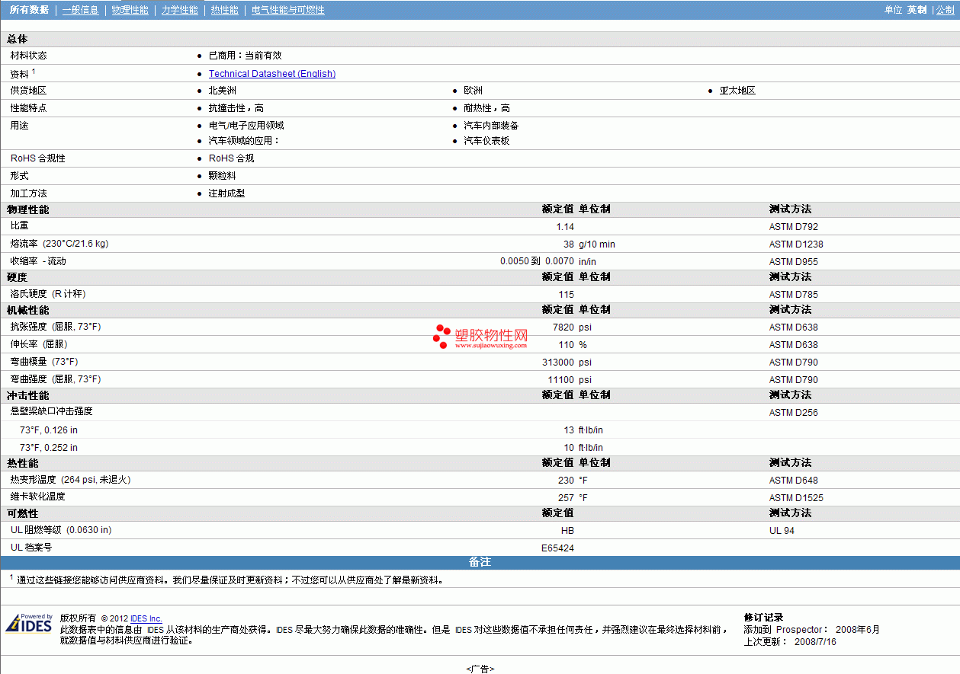
Task: Switch units to 公制
Action: click(x=945, y=10)
